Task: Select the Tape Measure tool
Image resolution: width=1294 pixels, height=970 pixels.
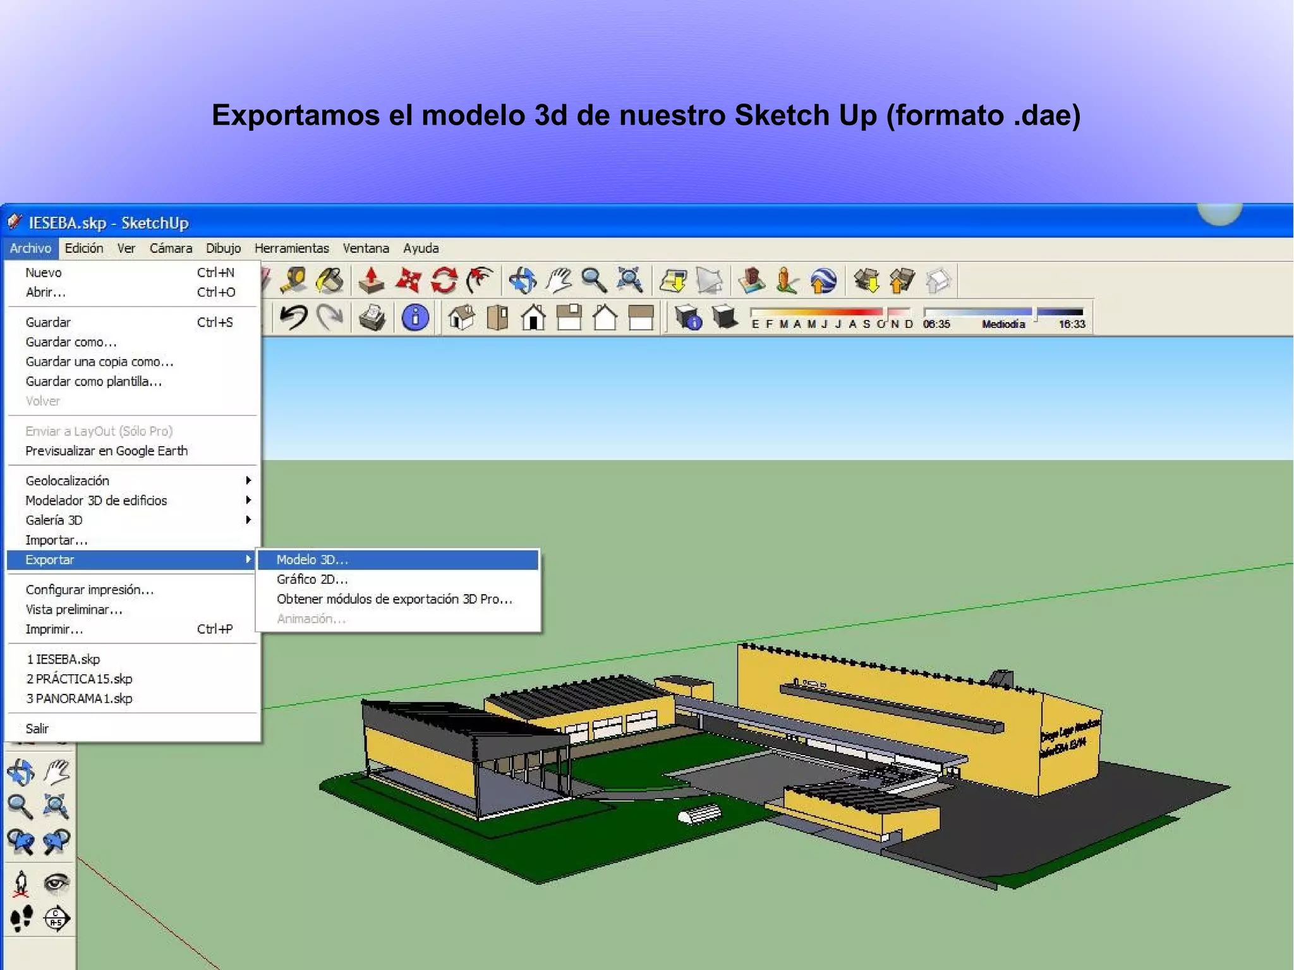Action: [x=293, y=281]
